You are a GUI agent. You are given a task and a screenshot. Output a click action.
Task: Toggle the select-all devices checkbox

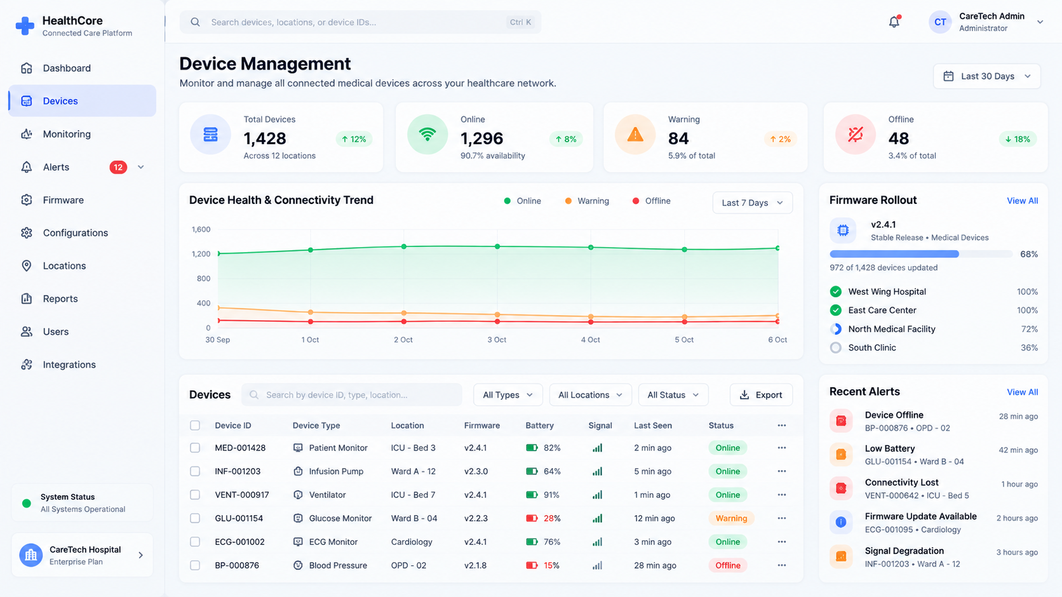195,426
